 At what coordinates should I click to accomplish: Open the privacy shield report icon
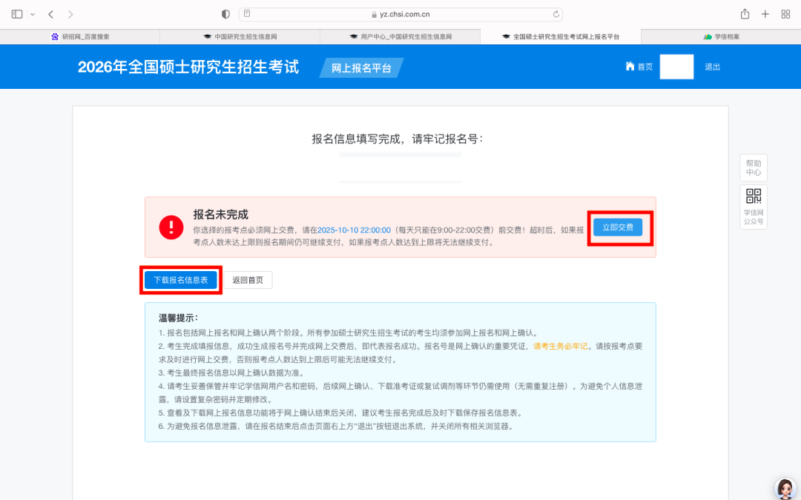pos(226,14)
